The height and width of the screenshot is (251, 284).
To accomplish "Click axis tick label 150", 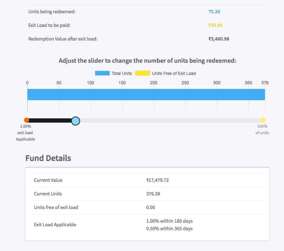I will [x=122, y=83].
